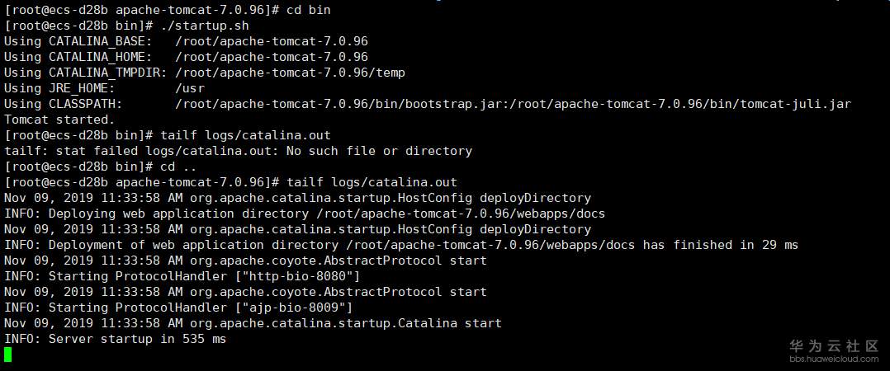Open the bbs.huaweicloud.com watermark link
Viewport: 890px width, 371px height.
(834, 359)
